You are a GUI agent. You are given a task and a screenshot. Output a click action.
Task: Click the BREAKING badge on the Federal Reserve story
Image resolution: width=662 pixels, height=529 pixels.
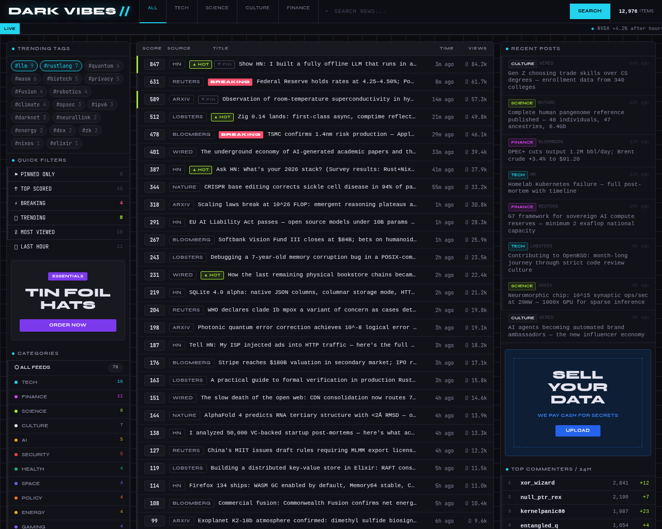[x=230, y=82]
